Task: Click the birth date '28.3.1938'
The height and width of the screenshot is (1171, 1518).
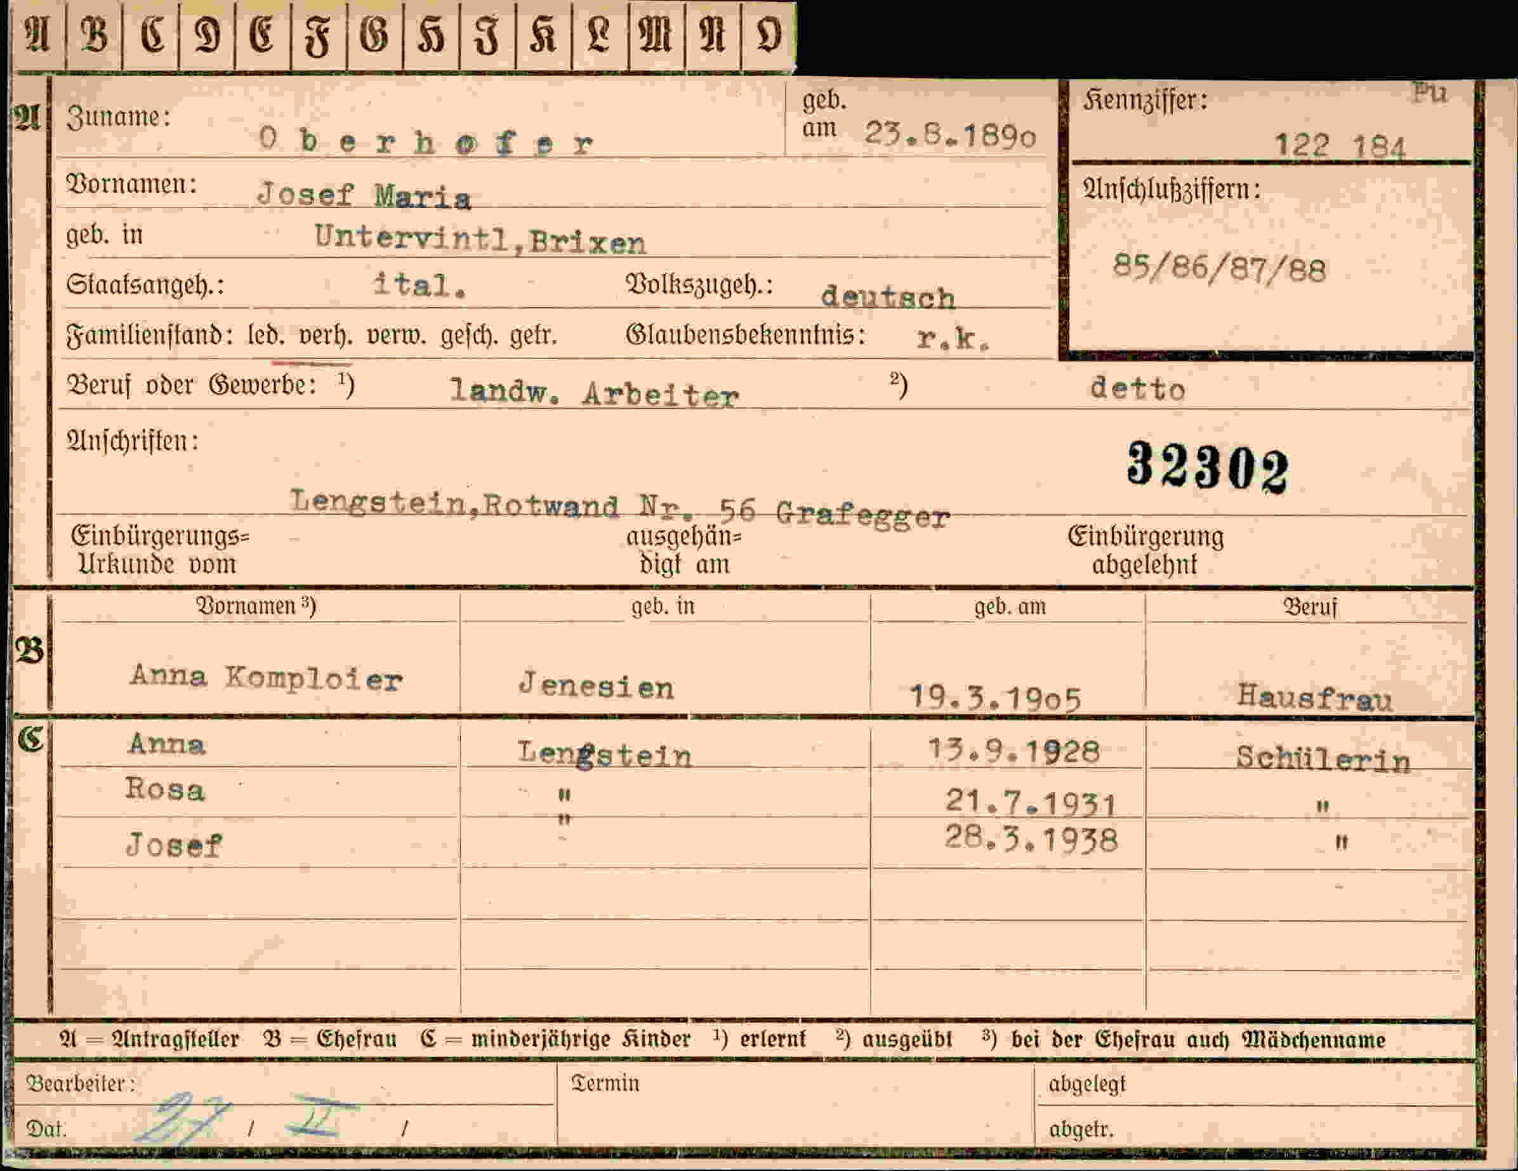Action: click(1031, 840)
